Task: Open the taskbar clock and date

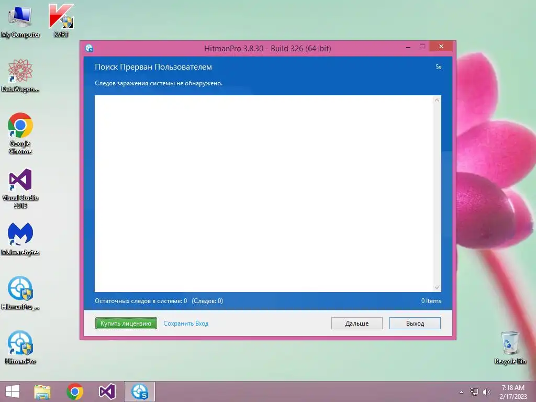Action: tap(513, 392)
